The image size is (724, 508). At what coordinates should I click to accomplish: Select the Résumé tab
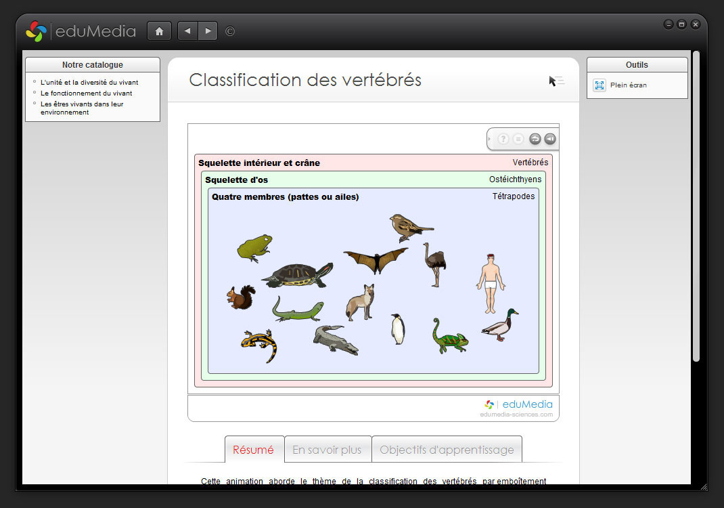pyautogui.click(x=254, y=450)
